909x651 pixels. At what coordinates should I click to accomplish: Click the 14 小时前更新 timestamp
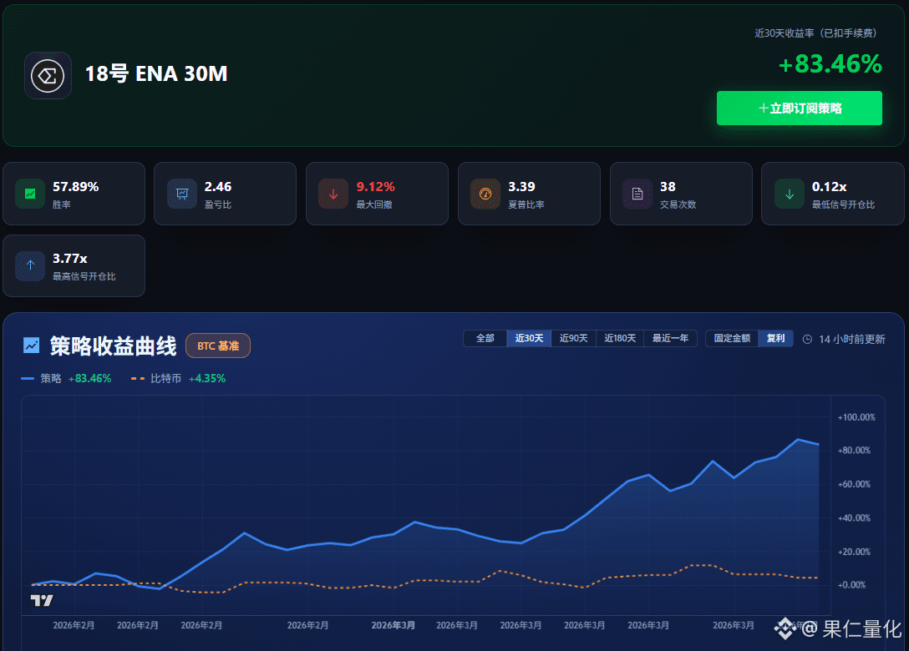[851, 340]
